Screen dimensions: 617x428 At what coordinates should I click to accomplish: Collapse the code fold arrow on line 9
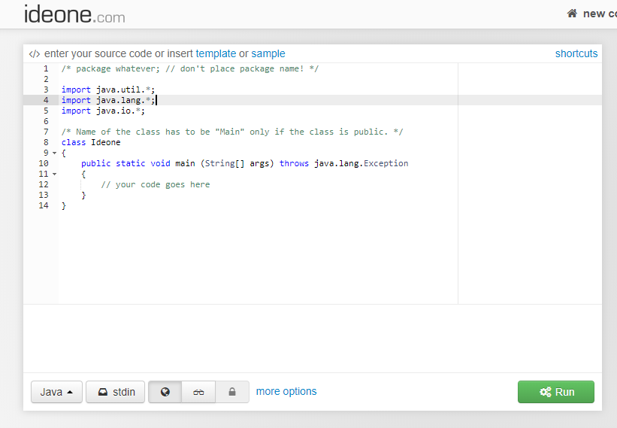click(x=55, y=153)
